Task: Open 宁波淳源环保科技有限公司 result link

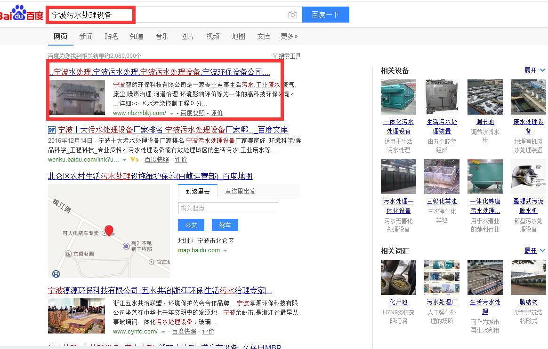Action: point(160,290)
